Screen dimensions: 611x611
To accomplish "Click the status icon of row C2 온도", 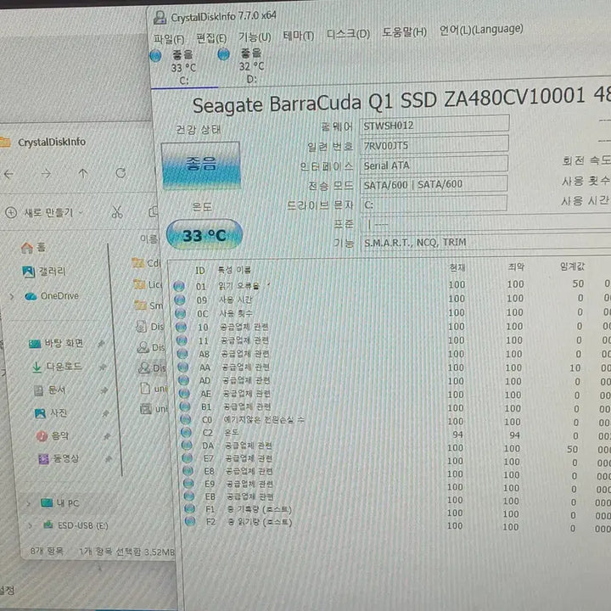I will 186,433.
